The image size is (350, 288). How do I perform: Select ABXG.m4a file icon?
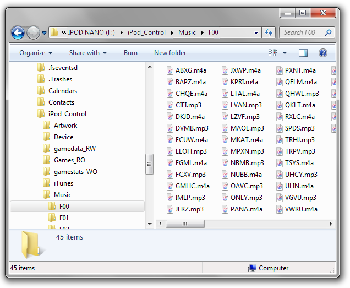(170, 70)
